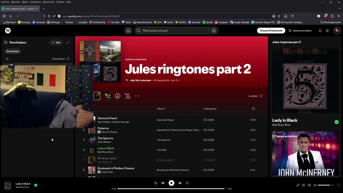Expand library with the arrows icon
This screenshot has height=193, width=343.
point(68,42)
